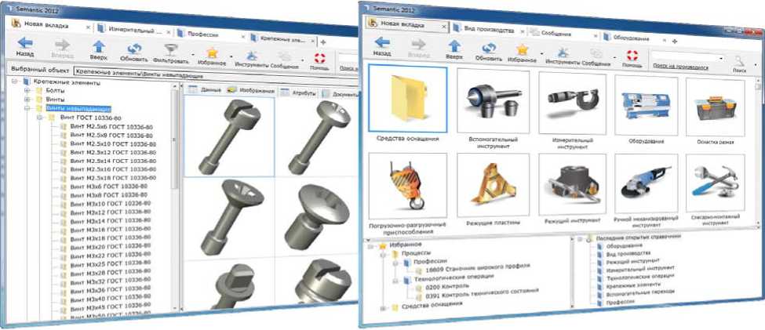Click Помощь lifebuoy in left window

coord(319,59)
